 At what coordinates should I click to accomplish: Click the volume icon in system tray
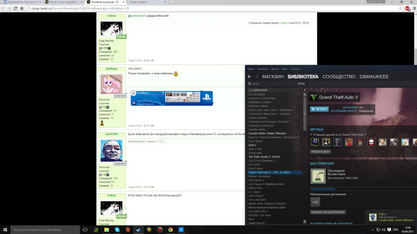point(384,230)
